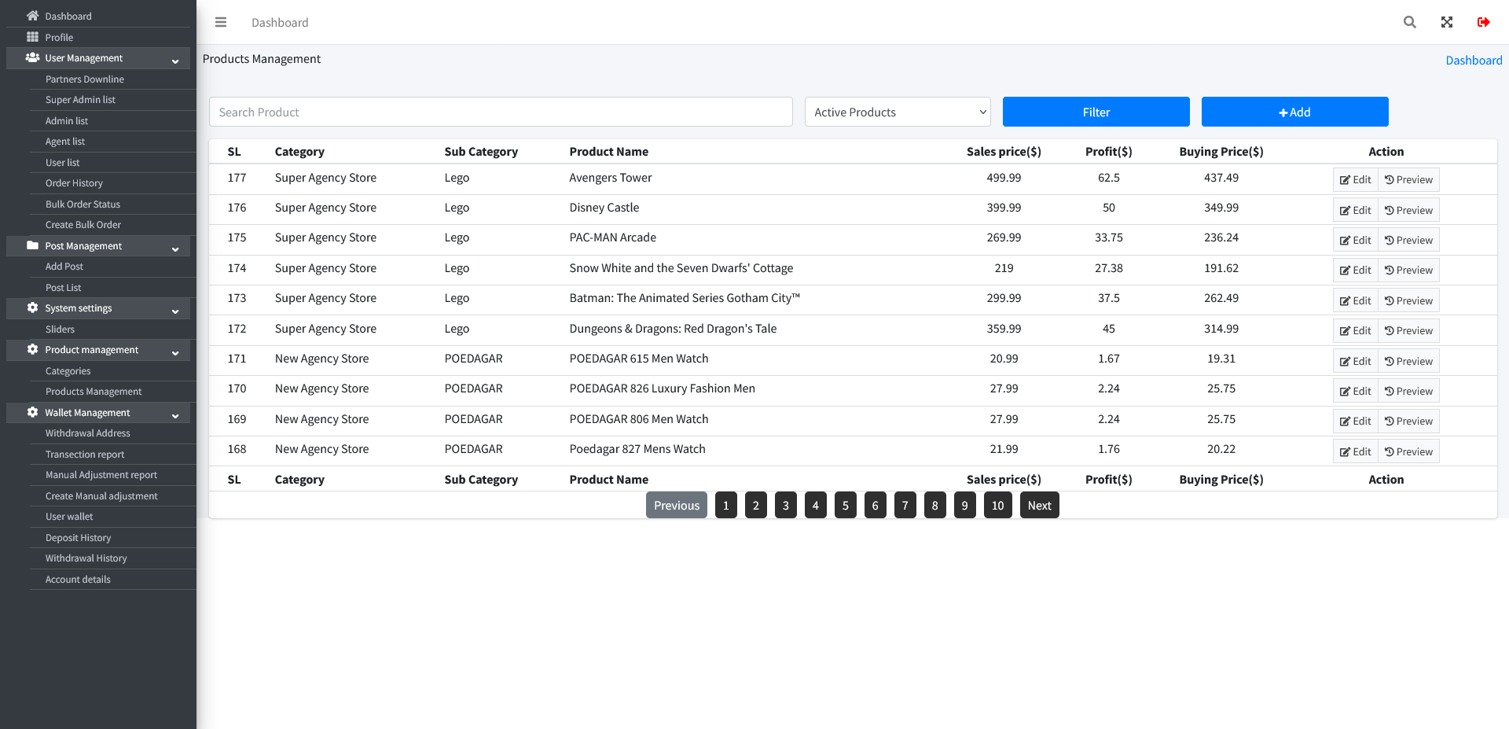Toggle fullscreen with the expand icon
1509x729 pixels.
[x=1447, y=22]
